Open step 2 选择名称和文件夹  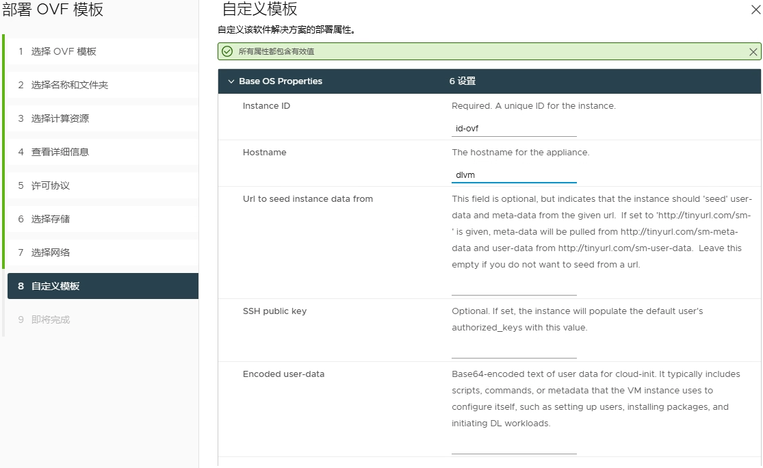(x=69, y=85)
